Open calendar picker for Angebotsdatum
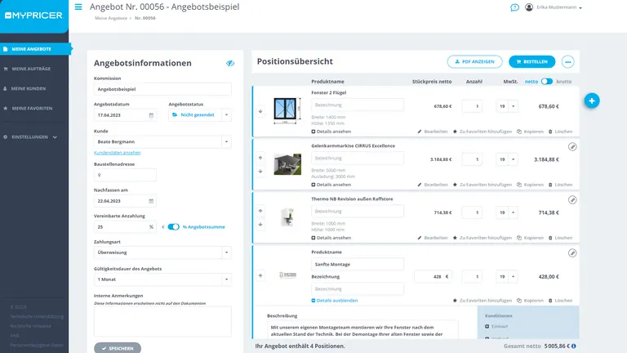The width and height of the screenshot is (627, 353). pyautogui.click(x=151, y=115)
